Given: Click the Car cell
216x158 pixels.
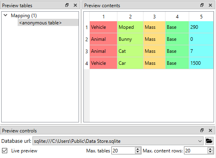Looking at the screenshot, I should click(x=130, y=63).
